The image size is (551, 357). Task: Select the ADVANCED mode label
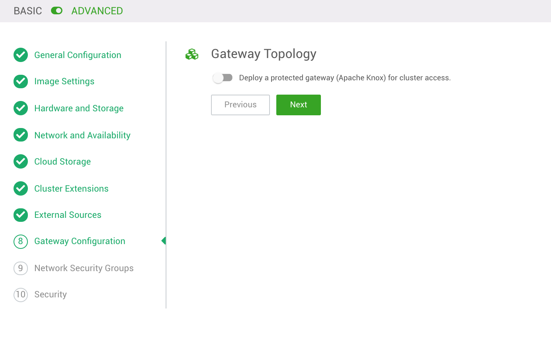pyautogui.click(x=97, y=11)
